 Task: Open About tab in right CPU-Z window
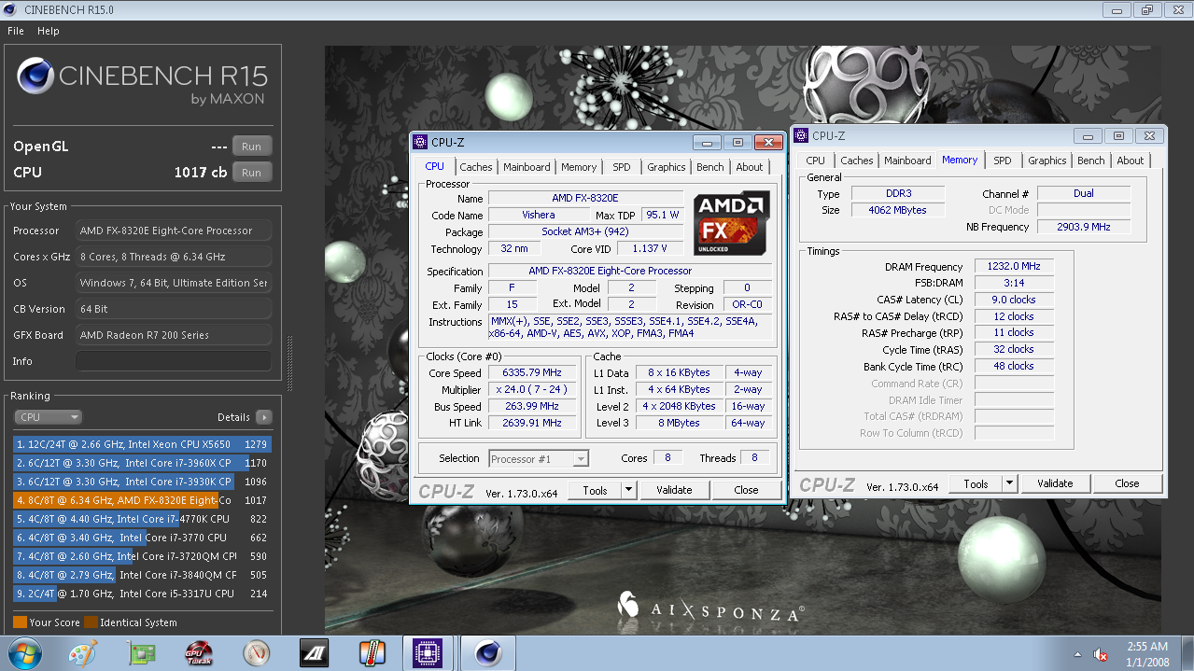(x=1131, y=161)
